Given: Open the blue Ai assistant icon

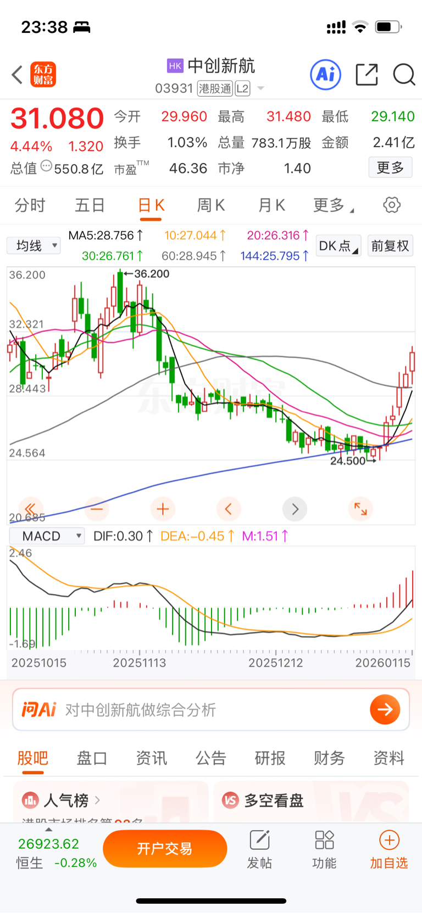Looking at the screenshot, I should point(326,75).
